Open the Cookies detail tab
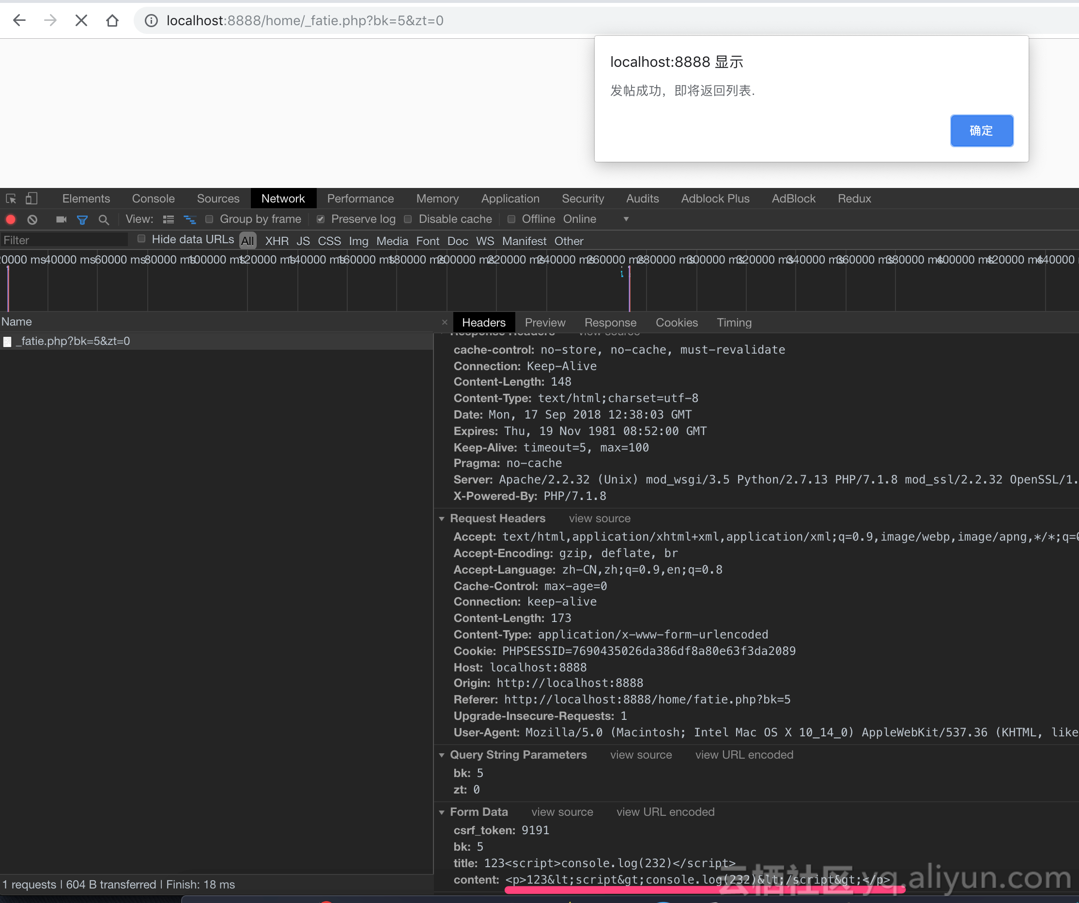1079x903 pixels. [677, 322]
